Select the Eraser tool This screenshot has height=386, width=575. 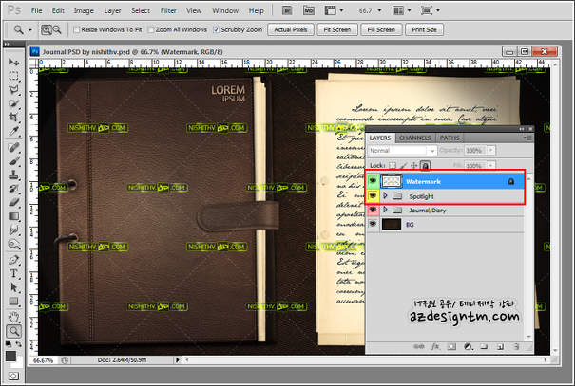click(x=13, y=202)
